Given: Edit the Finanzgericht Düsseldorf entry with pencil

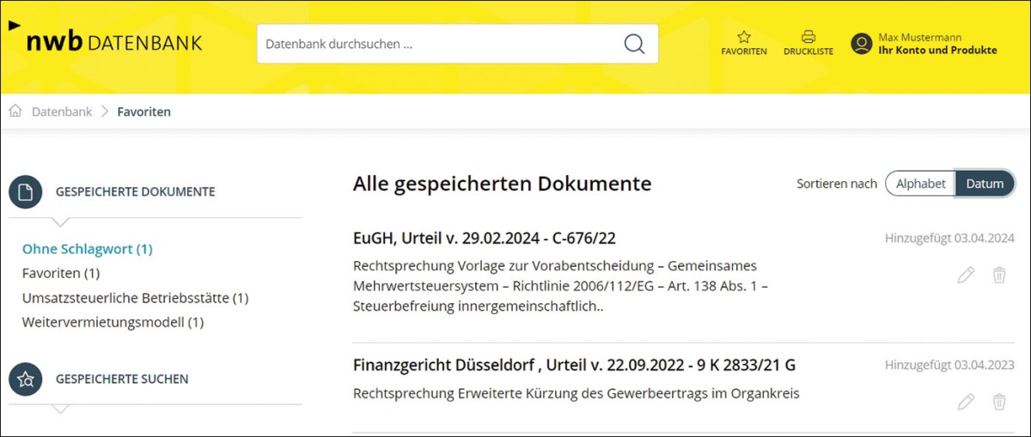Looking at the screenshot, I should [966, 402].
